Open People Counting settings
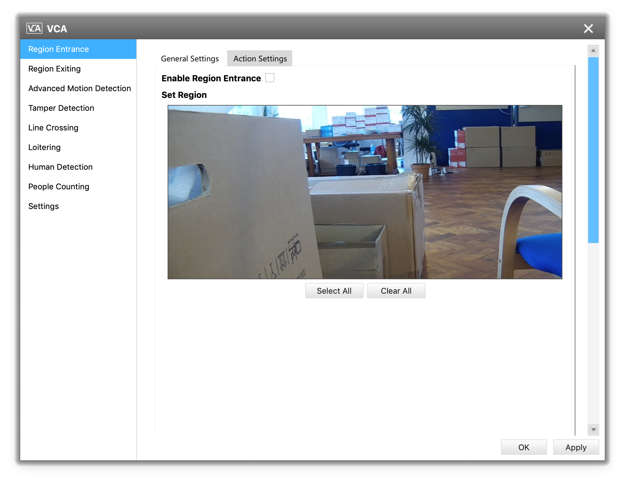 (59, 186)
